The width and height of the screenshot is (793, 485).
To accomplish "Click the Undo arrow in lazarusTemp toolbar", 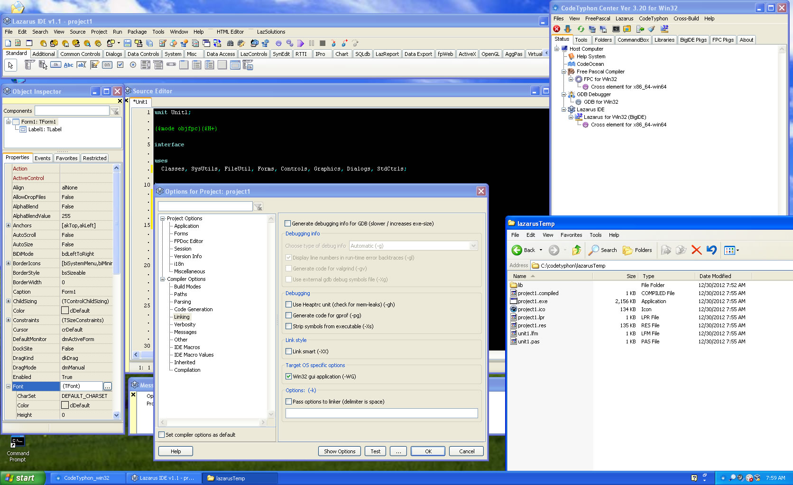I will [x=711, y=250].
